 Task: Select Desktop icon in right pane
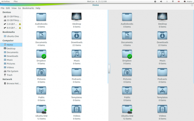pos(162,17)
